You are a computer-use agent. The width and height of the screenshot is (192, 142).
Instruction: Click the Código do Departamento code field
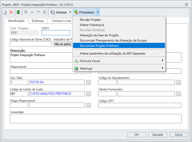pyautogui.click(x=108, y=82)
